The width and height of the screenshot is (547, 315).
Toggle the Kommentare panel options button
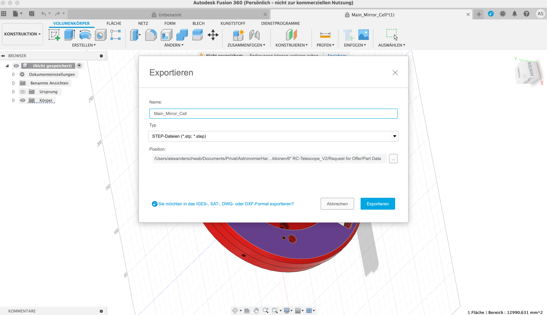101,311
